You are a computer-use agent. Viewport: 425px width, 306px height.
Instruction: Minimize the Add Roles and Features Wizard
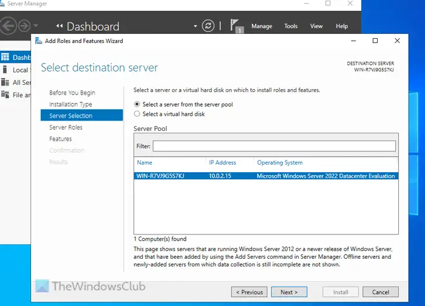click(x=353, y=41)
